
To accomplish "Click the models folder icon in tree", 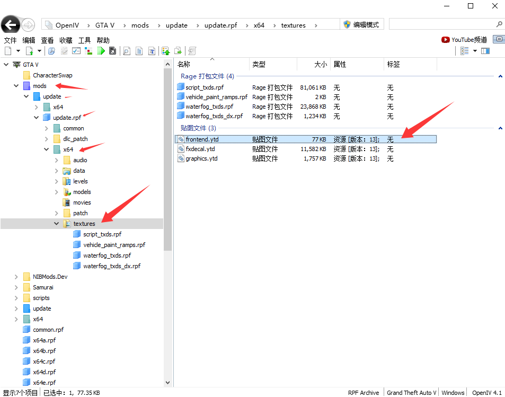I will (x=67, y=192).
